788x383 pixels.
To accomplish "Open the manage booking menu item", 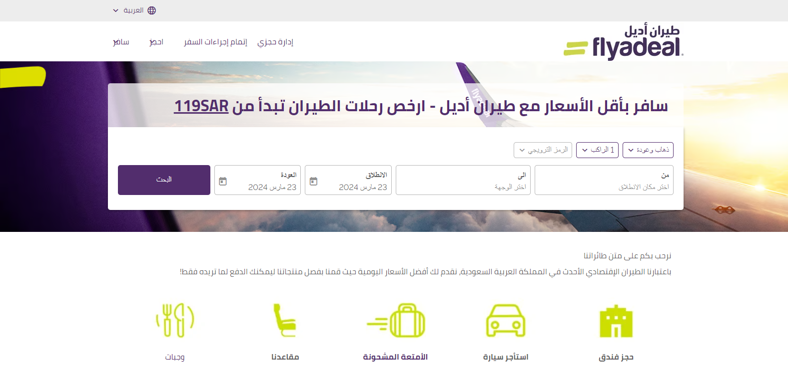I will [275, 42].
